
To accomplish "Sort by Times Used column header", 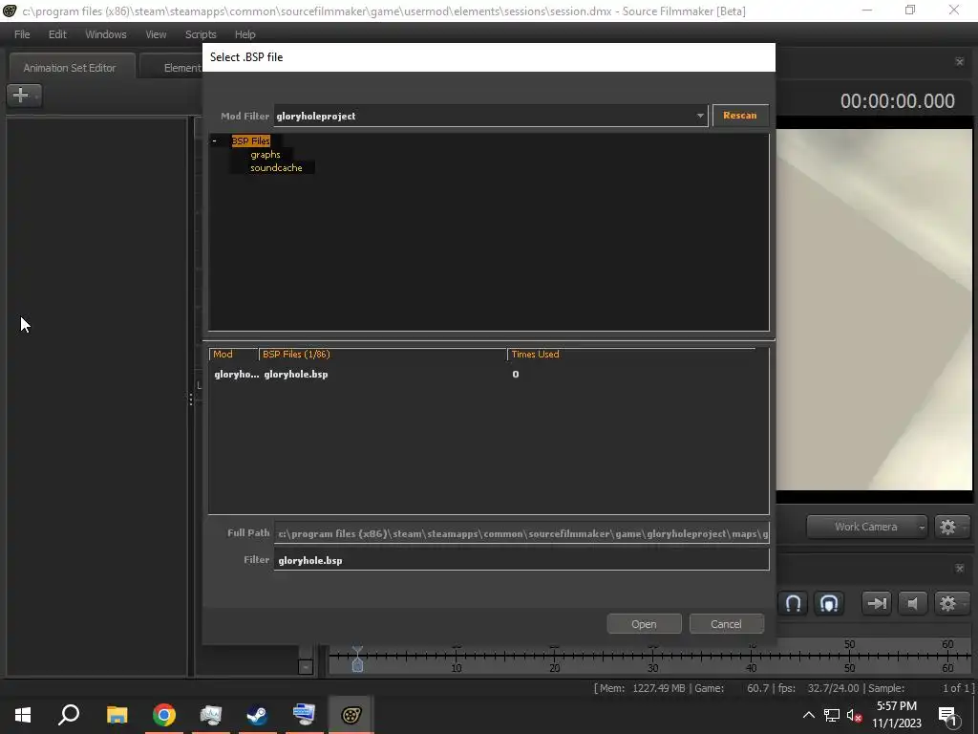I will pos(631,355).
